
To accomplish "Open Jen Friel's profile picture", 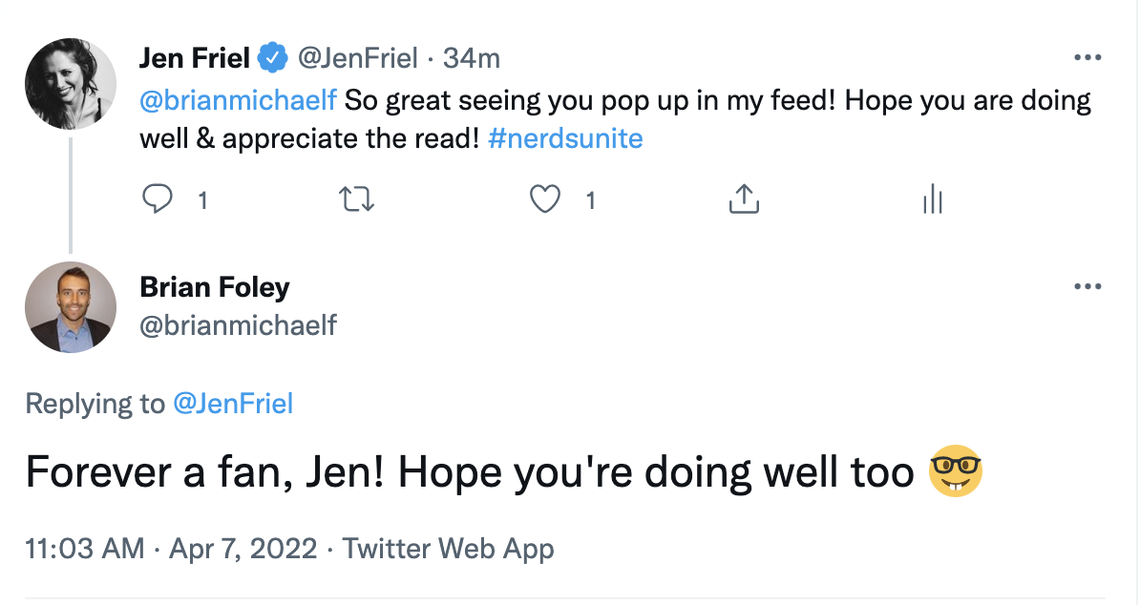I will coord(71,84).
